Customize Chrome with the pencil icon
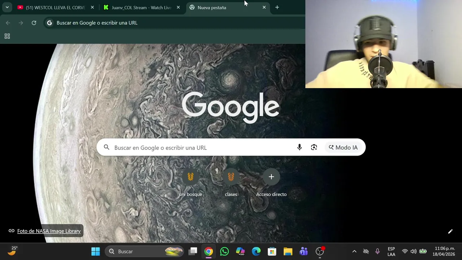 [450, 231]
